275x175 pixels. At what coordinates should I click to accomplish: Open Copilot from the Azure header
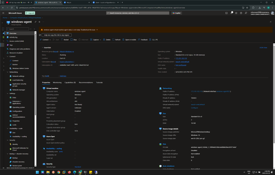[x=176, y=13]
